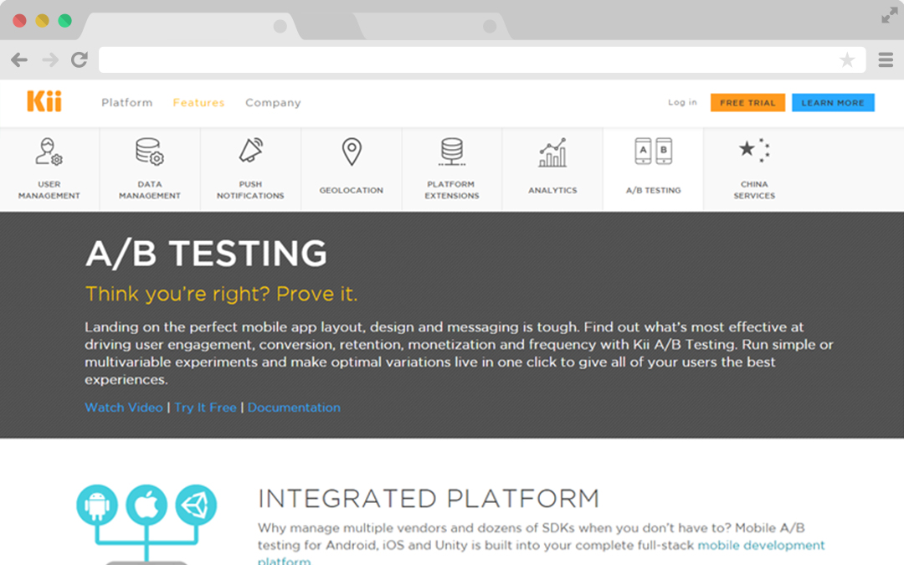Click the Log in link

tap(683, 102)
